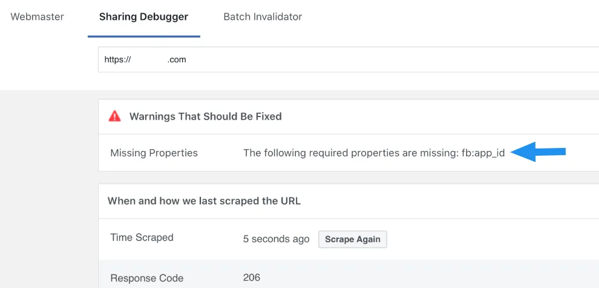599x288 pixels.
Task: Click the 206 response code value
Action: [x=251, y=277]
